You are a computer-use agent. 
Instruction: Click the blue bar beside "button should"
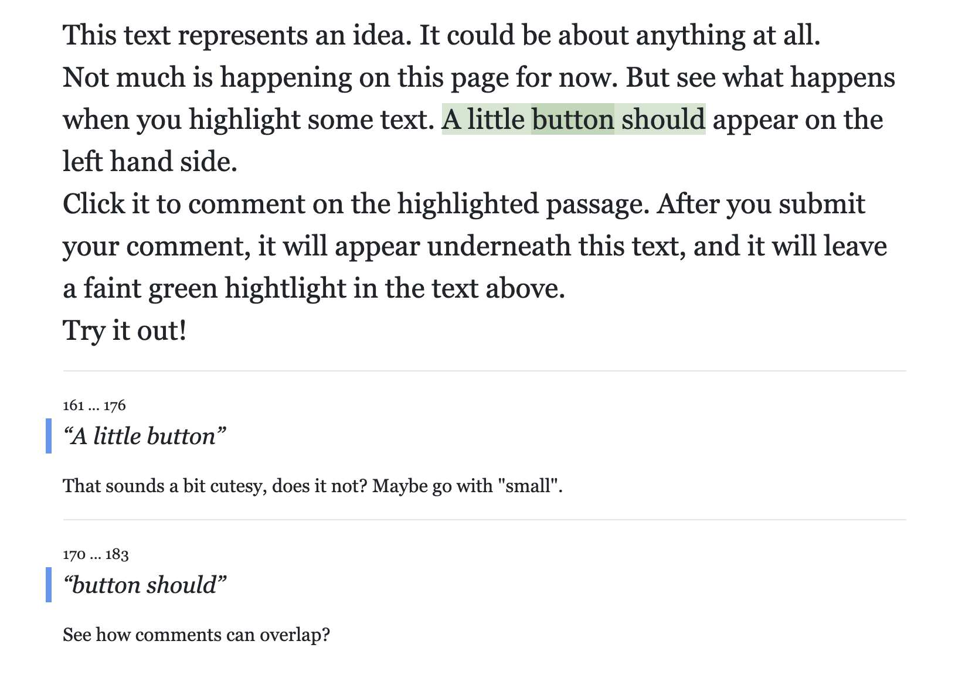pos(49,585)
